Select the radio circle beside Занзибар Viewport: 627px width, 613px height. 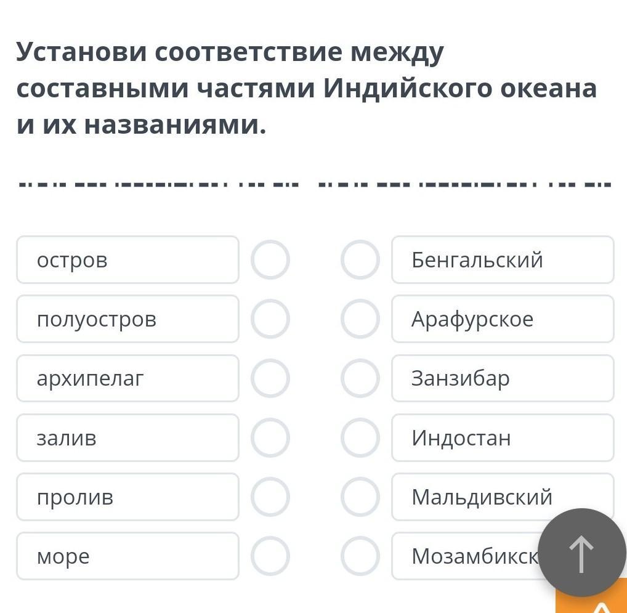coord(360,378)
